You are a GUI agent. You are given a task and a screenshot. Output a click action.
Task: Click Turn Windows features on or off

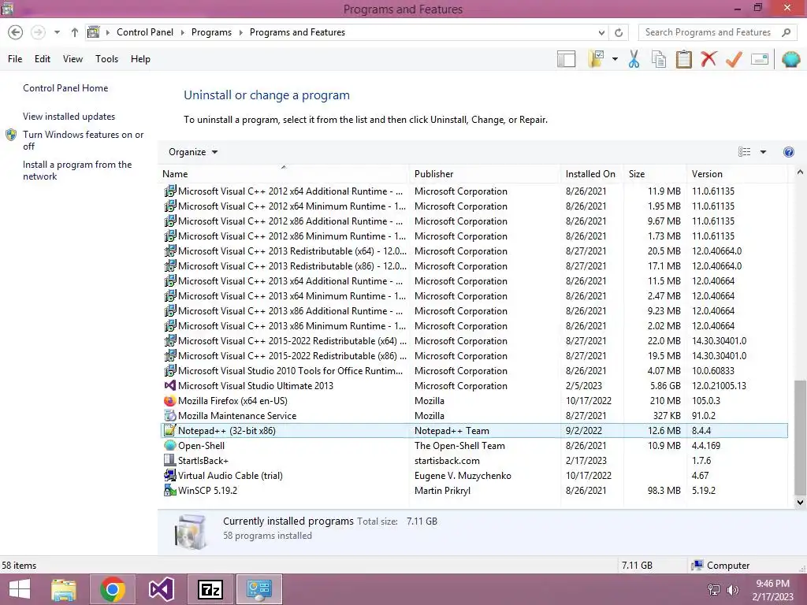[x=83, y=140]
